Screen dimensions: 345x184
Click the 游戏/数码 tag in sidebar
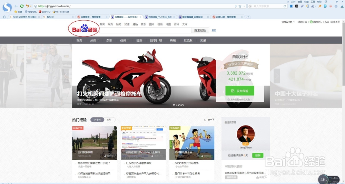point(231,177)
